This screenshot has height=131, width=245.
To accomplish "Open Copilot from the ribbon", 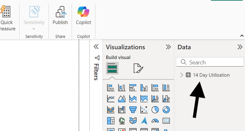I will [x=83, y=16].
